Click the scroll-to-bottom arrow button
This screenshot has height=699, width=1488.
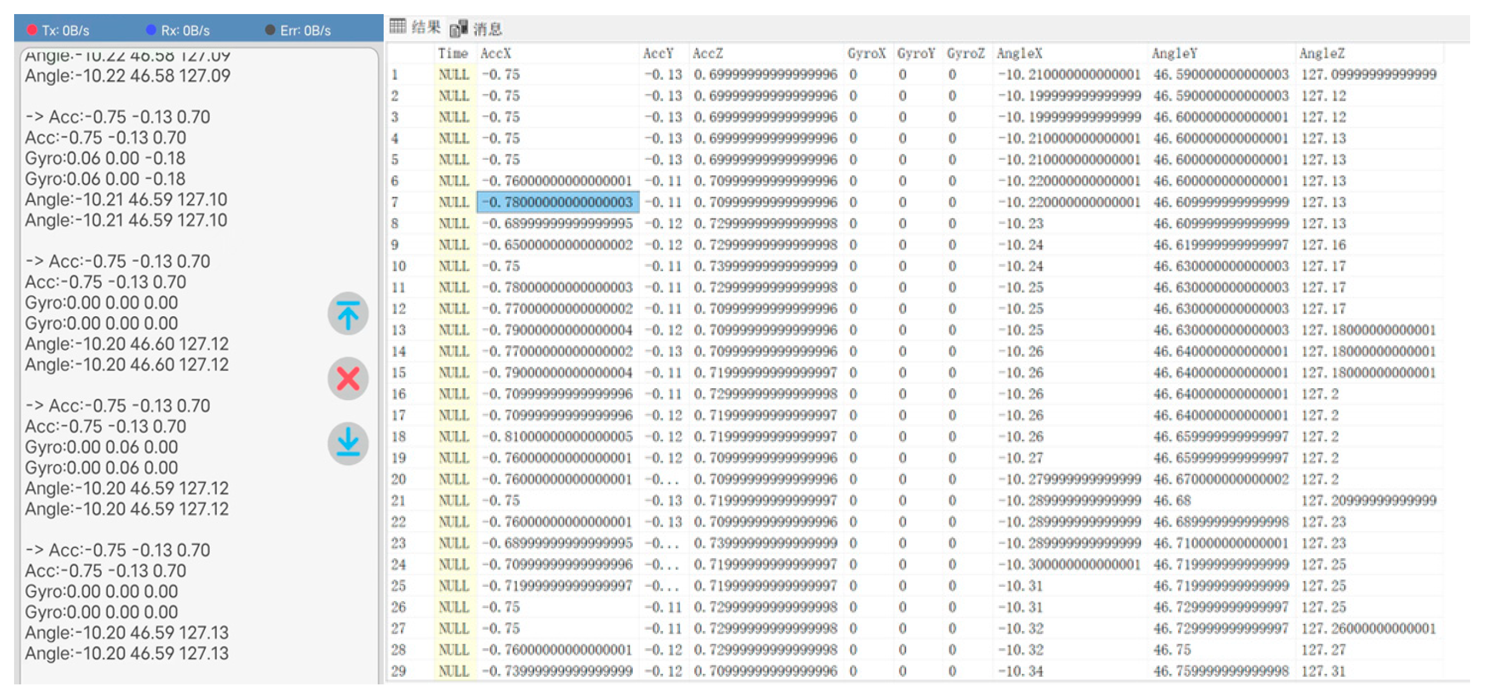pos(348,443)
